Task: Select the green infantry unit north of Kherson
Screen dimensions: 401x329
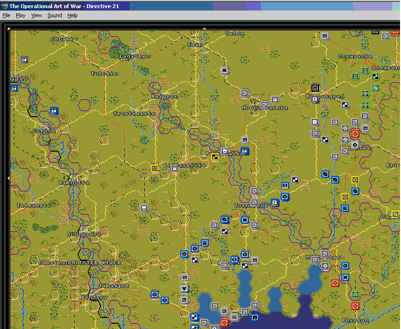Action: (x=355, y=294)
